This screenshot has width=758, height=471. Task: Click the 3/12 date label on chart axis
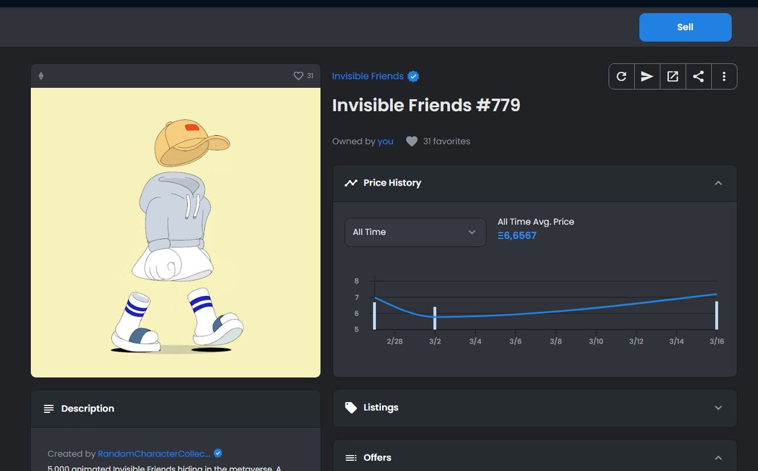point(636,342)
